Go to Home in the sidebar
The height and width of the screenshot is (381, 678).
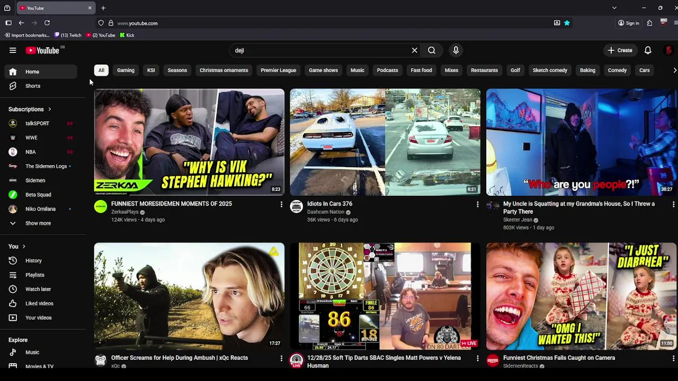tap(41, 71)
